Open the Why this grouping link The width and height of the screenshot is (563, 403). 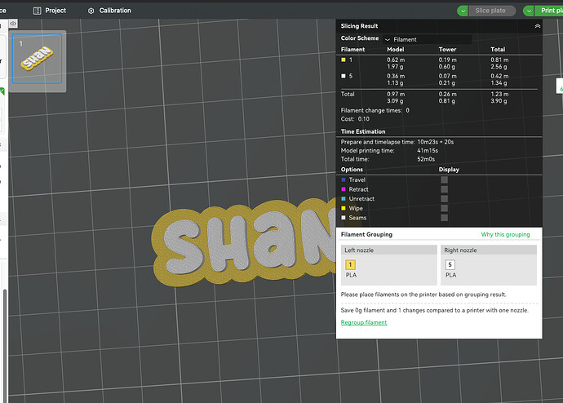coord(505,234)
